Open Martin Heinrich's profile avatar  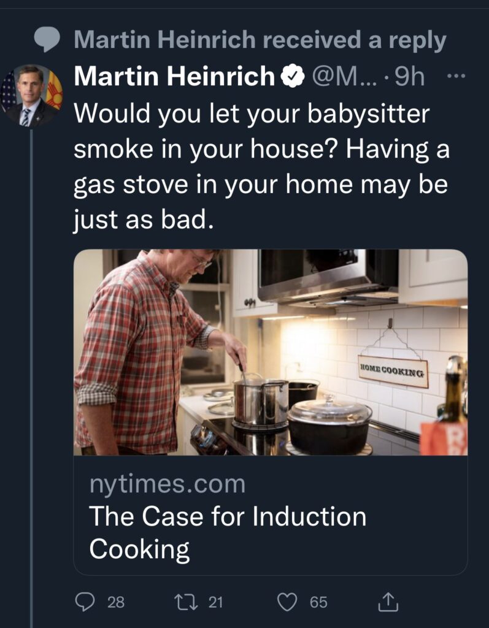32,95
